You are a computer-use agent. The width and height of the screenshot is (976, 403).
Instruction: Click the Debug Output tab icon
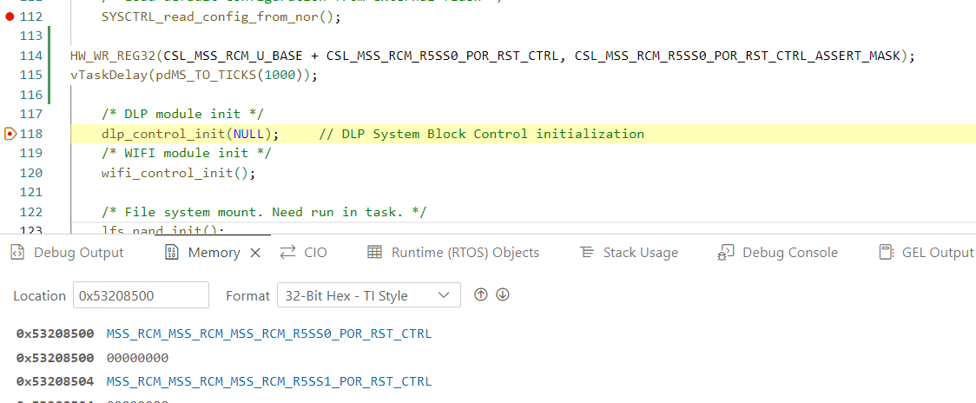(18, 252)
